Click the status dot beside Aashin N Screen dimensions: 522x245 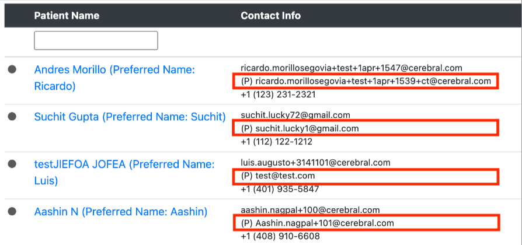[12, 211]
